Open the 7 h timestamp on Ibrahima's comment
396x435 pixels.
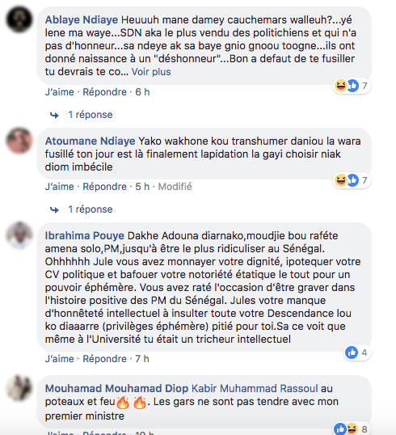pos(142,359)
